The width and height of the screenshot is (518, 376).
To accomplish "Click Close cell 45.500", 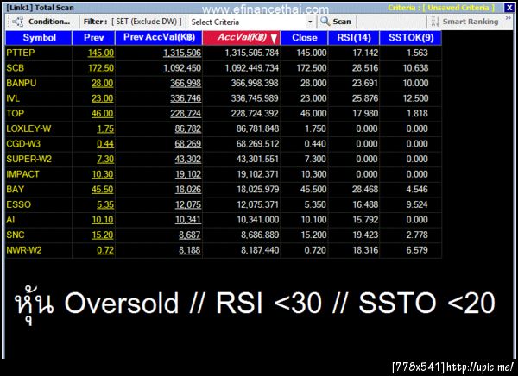I will (313, 190).
